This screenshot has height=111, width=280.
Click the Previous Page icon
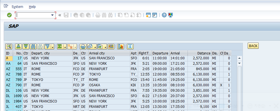coord(126,15)
